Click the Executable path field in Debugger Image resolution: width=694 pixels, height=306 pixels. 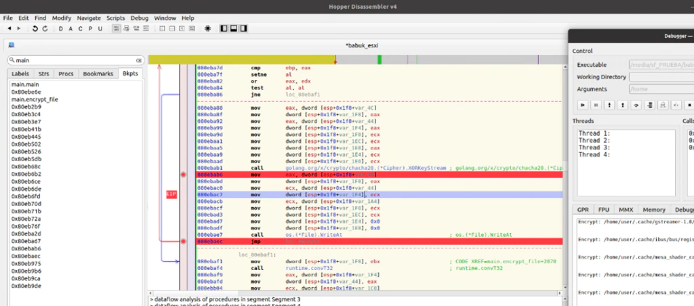point(661,64)
